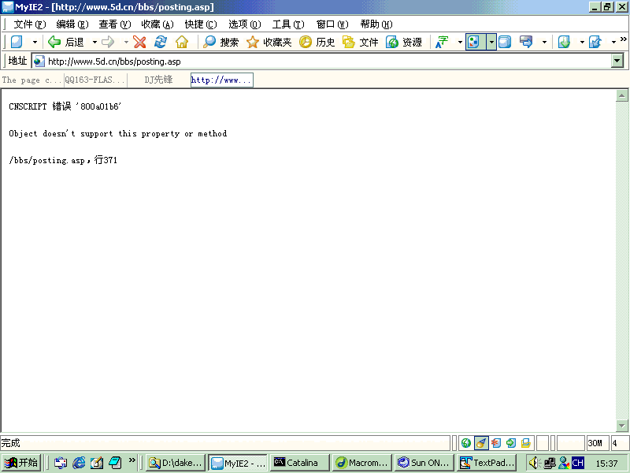Switch to Macrom... taskbar window
This screenshot has height=473, width=630.
click(x=362, y=463)
